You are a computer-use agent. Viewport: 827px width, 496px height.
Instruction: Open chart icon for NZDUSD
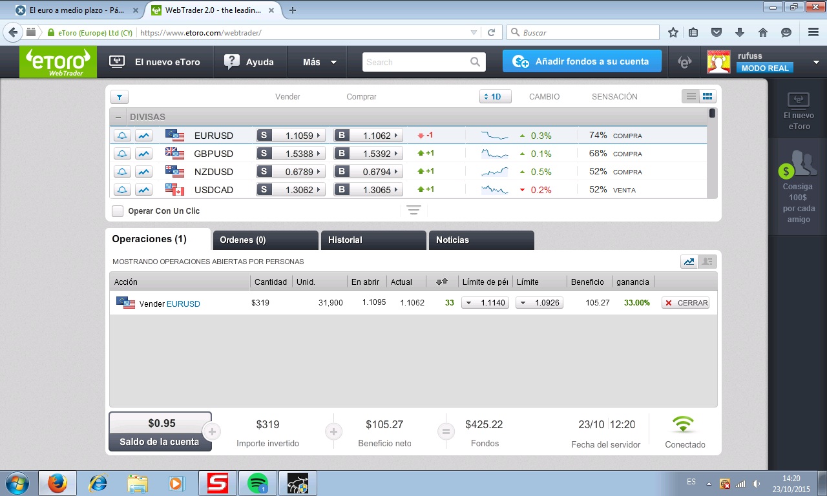coord(143,172)
